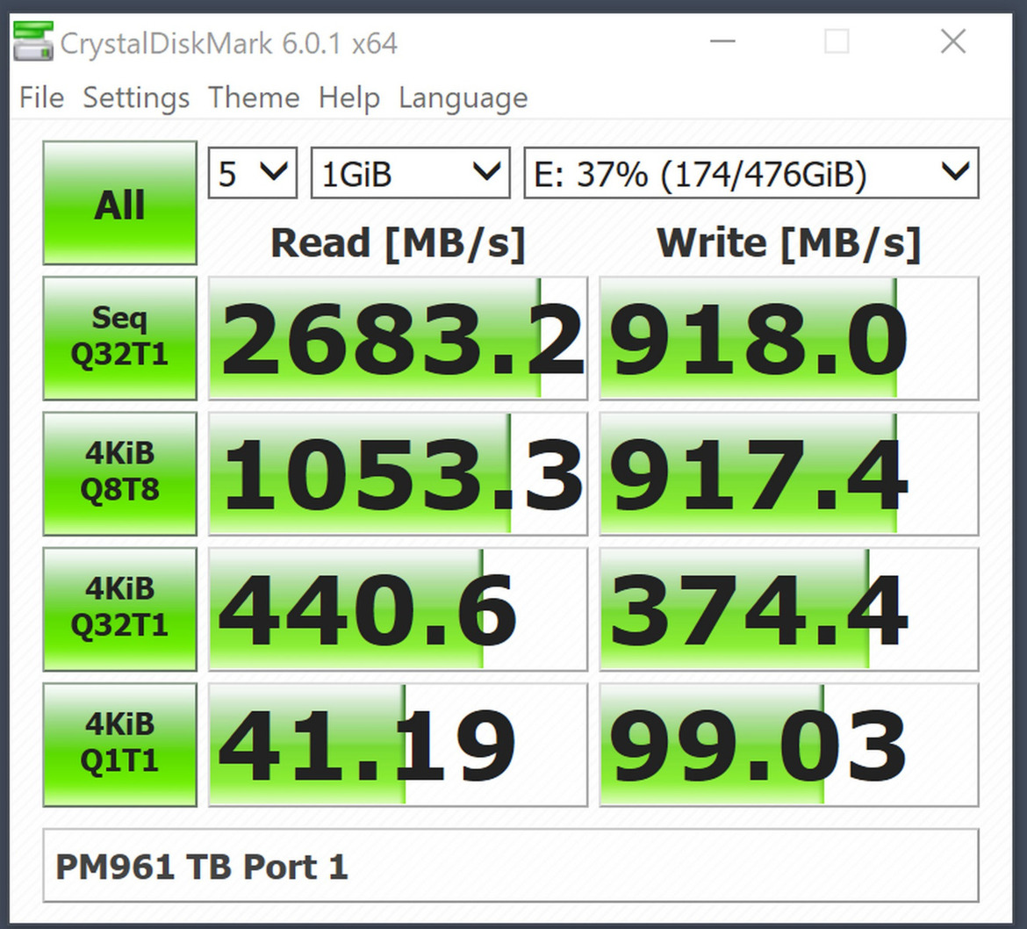
Task: Open the File menu
Action: pyautogui.click(x=42, y=97)
